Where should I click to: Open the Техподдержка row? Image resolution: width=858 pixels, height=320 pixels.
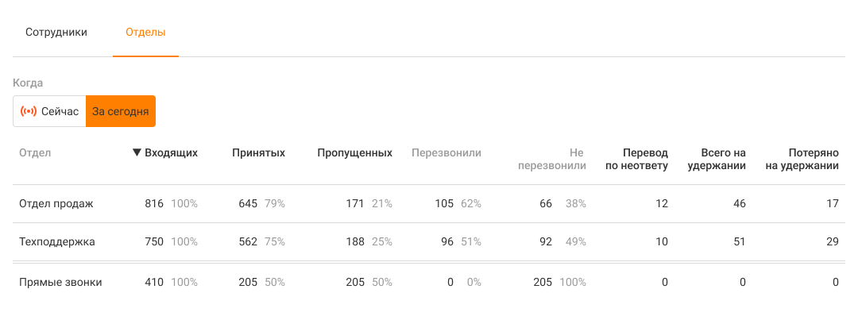[x=57, y=242]
